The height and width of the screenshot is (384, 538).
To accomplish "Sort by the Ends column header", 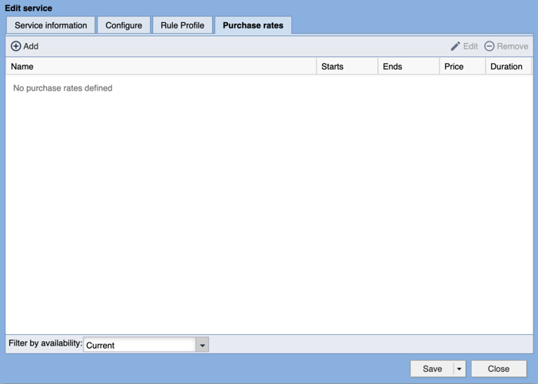I will [408, 67].
